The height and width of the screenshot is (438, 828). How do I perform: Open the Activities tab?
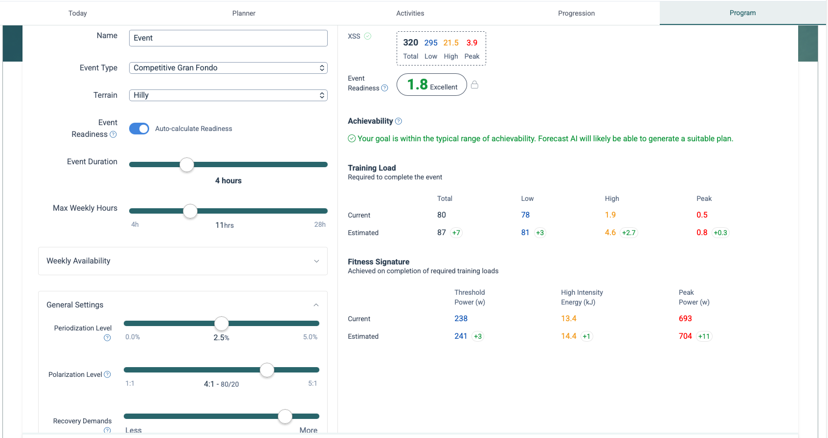[410, 13]
